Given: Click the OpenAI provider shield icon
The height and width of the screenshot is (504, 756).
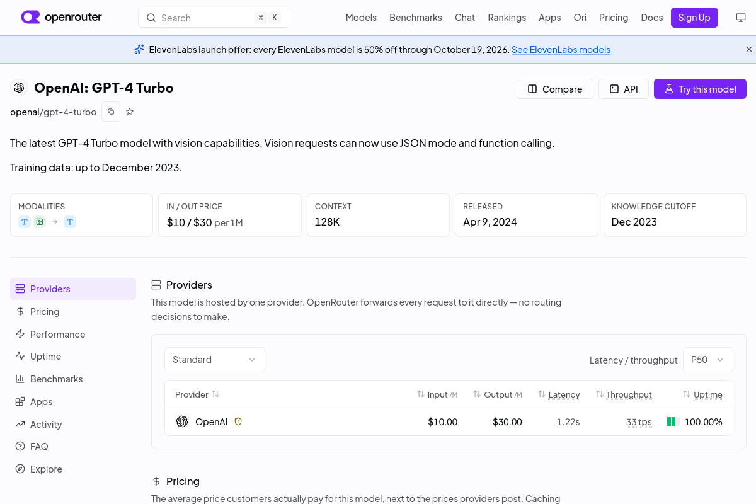Looking at the screenshot, I should point(238,421).
